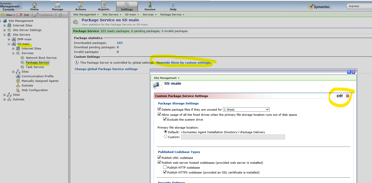Open the Package Service breadcrumb menu
372x183 pixels.
click(x=172, y=15)
